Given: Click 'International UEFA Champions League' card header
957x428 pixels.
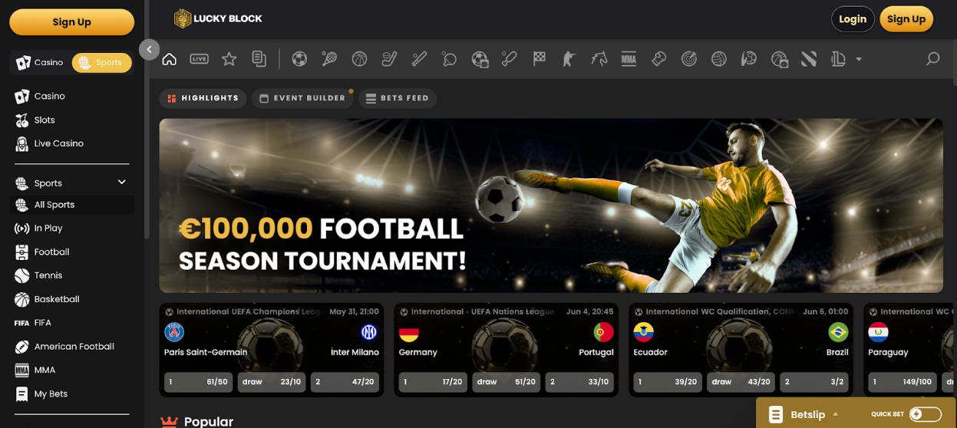Looking at the screenshot, I should click(x=243, y=312).
